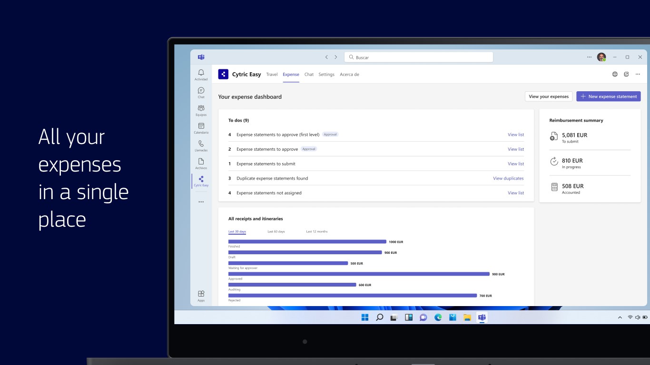Click the Teams logo at top left
Screen dimensions: 650x365
click(201, 57)
